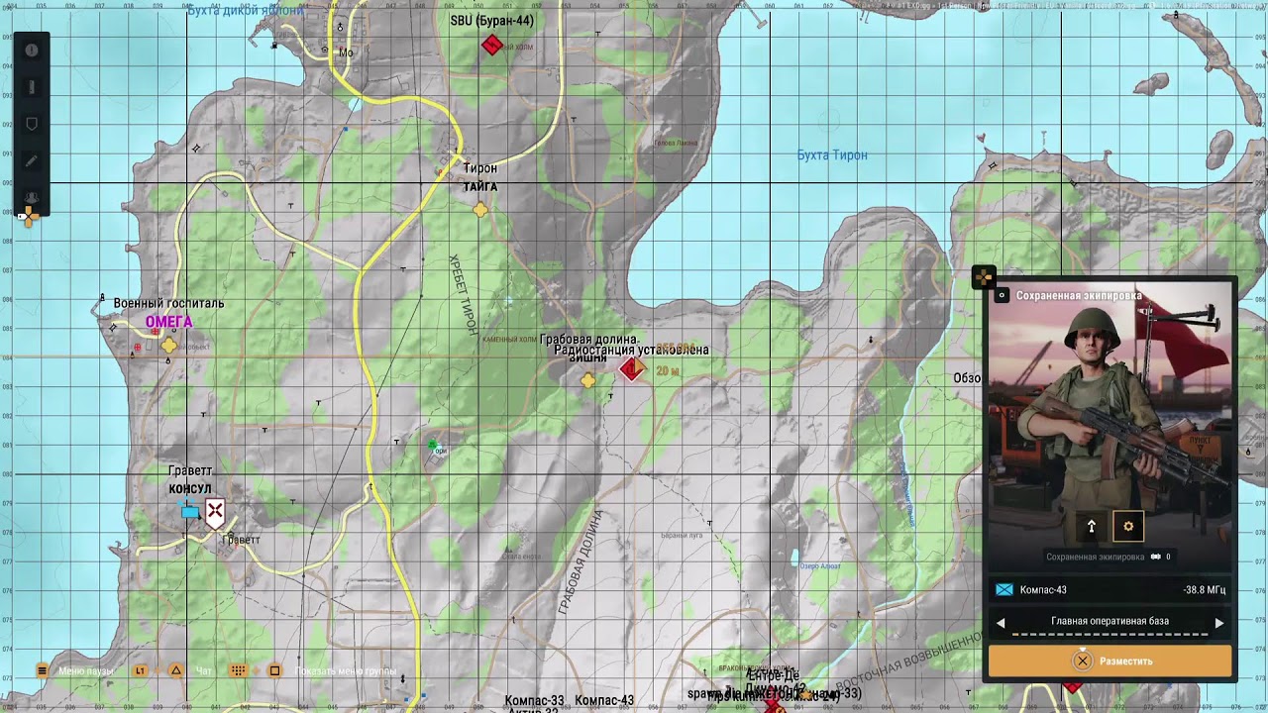Click the ГРАБОВАЯ ДОЛИНА valley diagonal label
Image resolution: width=1268 pixels, height=713 pixels.
[x=581, y=562]
